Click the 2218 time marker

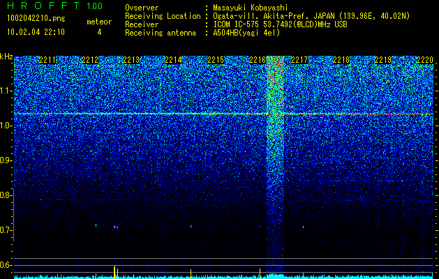tap(341, 60)
